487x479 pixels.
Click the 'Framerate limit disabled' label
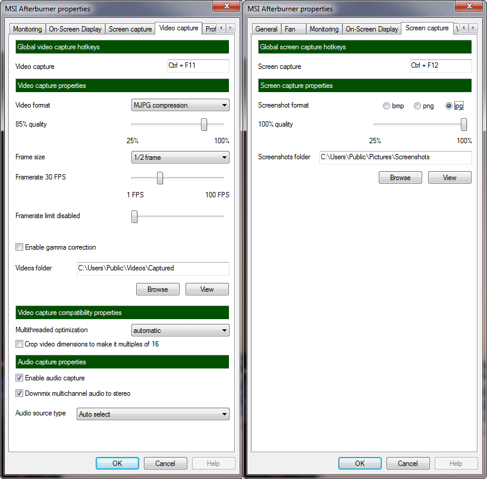[48, 216]
